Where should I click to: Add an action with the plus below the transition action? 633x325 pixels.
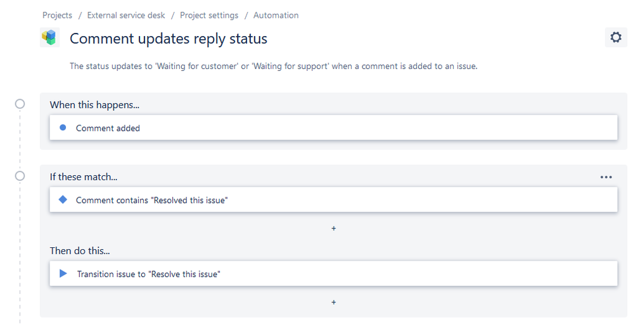(x=334, y=302)
